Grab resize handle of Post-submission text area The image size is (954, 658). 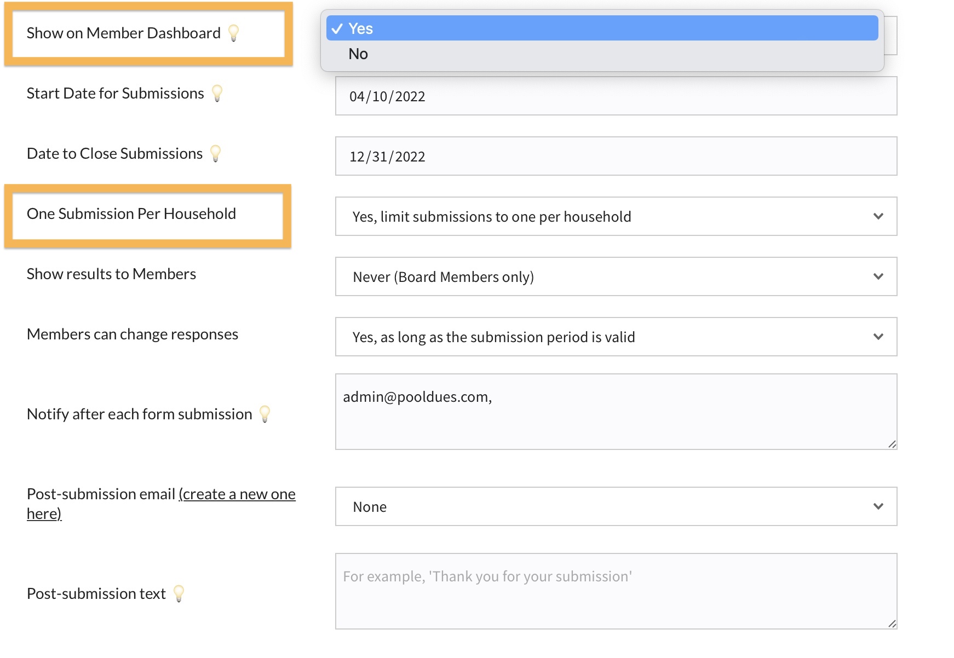coord(892,624)
